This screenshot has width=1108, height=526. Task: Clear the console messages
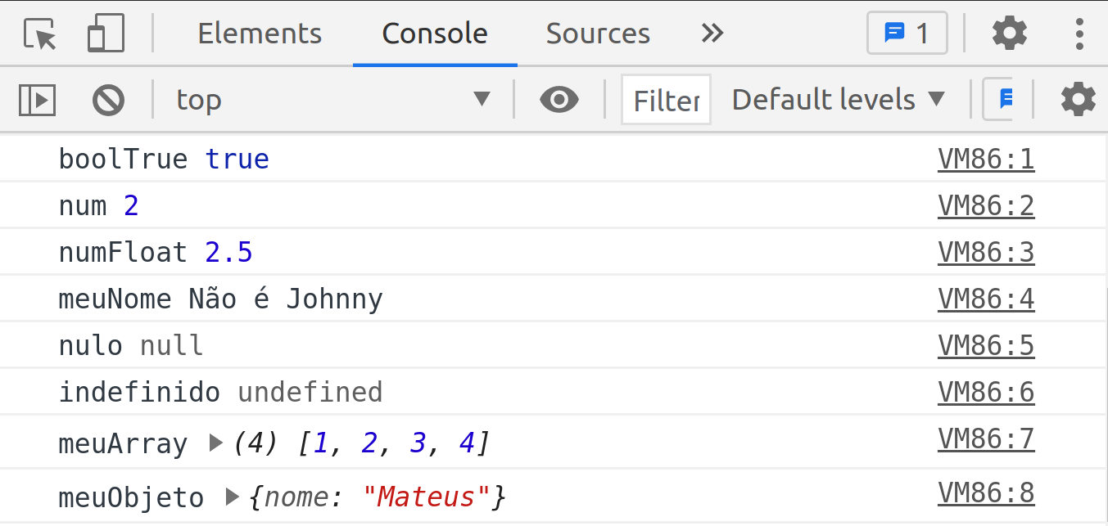click(107, 99)
